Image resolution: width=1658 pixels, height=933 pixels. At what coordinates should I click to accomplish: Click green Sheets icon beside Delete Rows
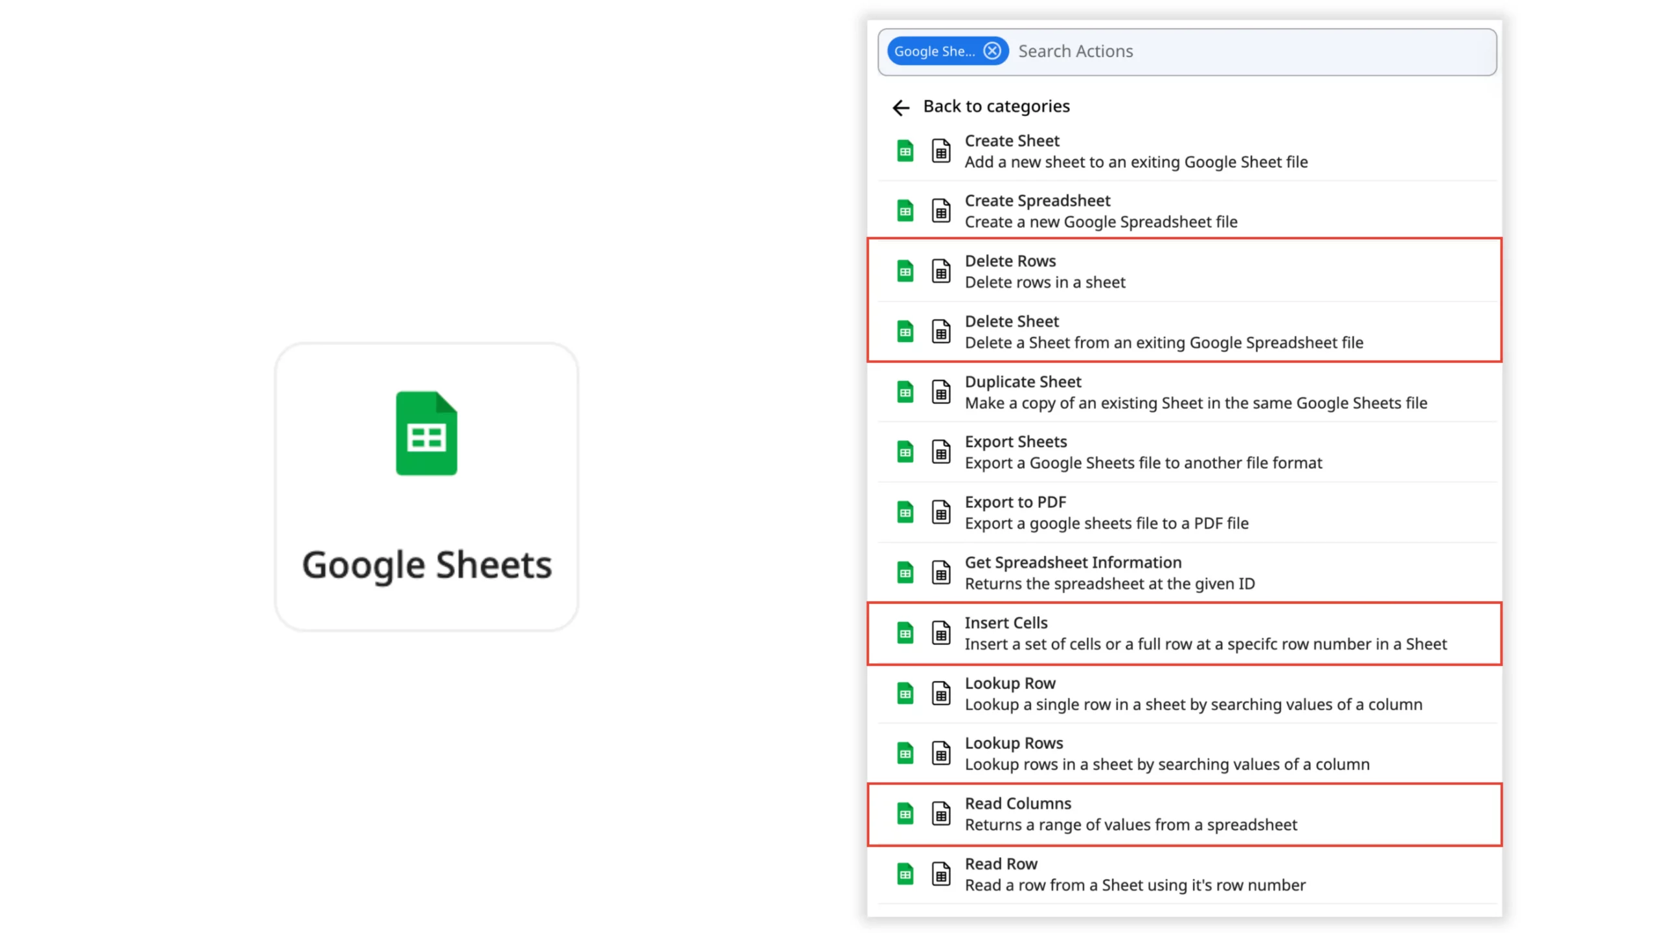coord(905,271)
